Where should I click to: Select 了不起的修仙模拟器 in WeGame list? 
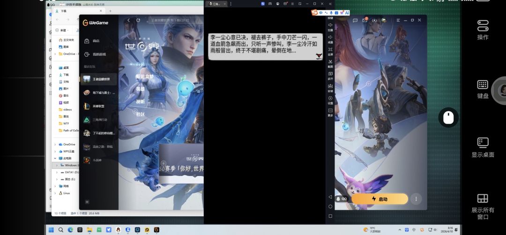coord(98,133)
